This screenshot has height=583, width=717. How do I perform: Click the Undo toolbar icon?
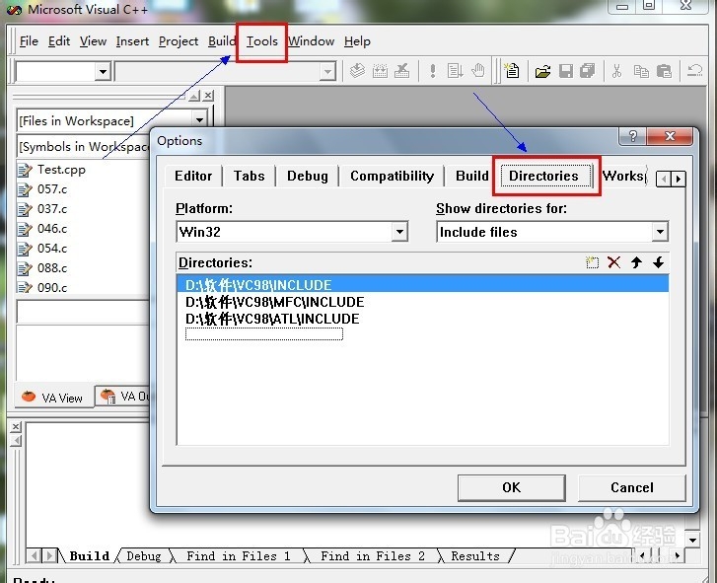click(694, 71)
